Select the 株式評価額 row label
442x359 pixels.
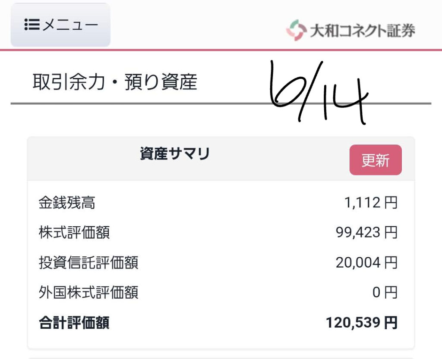coord(74,232)
